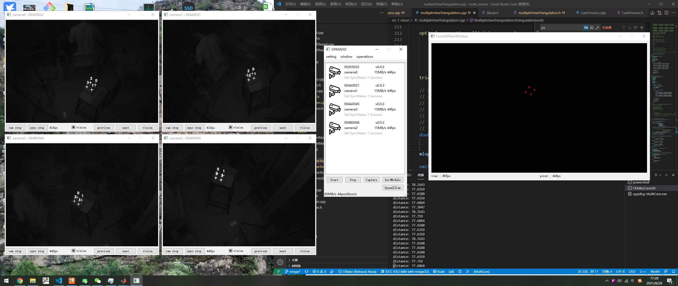This screenshot has width=678, height=286.
Task: Toggle vision checkbox in camera3 window
Action: 230,251
